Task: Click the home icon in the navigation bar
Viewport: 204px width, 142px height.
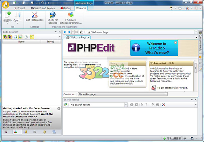Action: coord(81,32)
